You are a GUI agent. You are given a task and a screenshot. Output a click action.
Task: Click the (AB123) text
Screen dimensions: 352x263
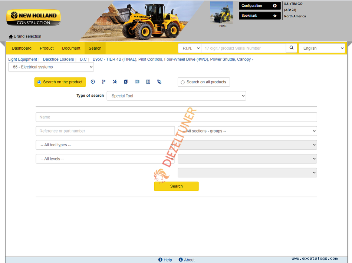[x=290, y=10]
